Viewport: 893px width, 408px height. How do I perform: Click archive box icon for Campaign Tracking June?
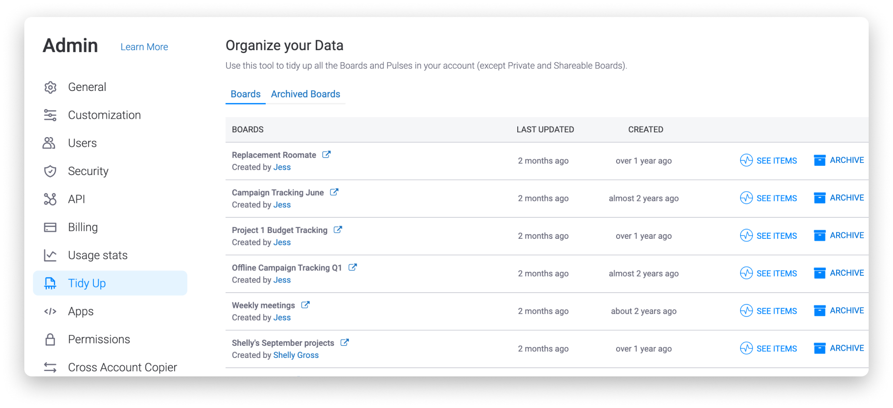point(820,197)
